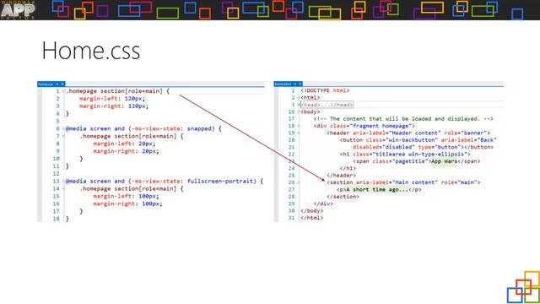Click the win-backbutton button tag line
Viewport: 540px width, 304px height.
[x=418, y=140]
